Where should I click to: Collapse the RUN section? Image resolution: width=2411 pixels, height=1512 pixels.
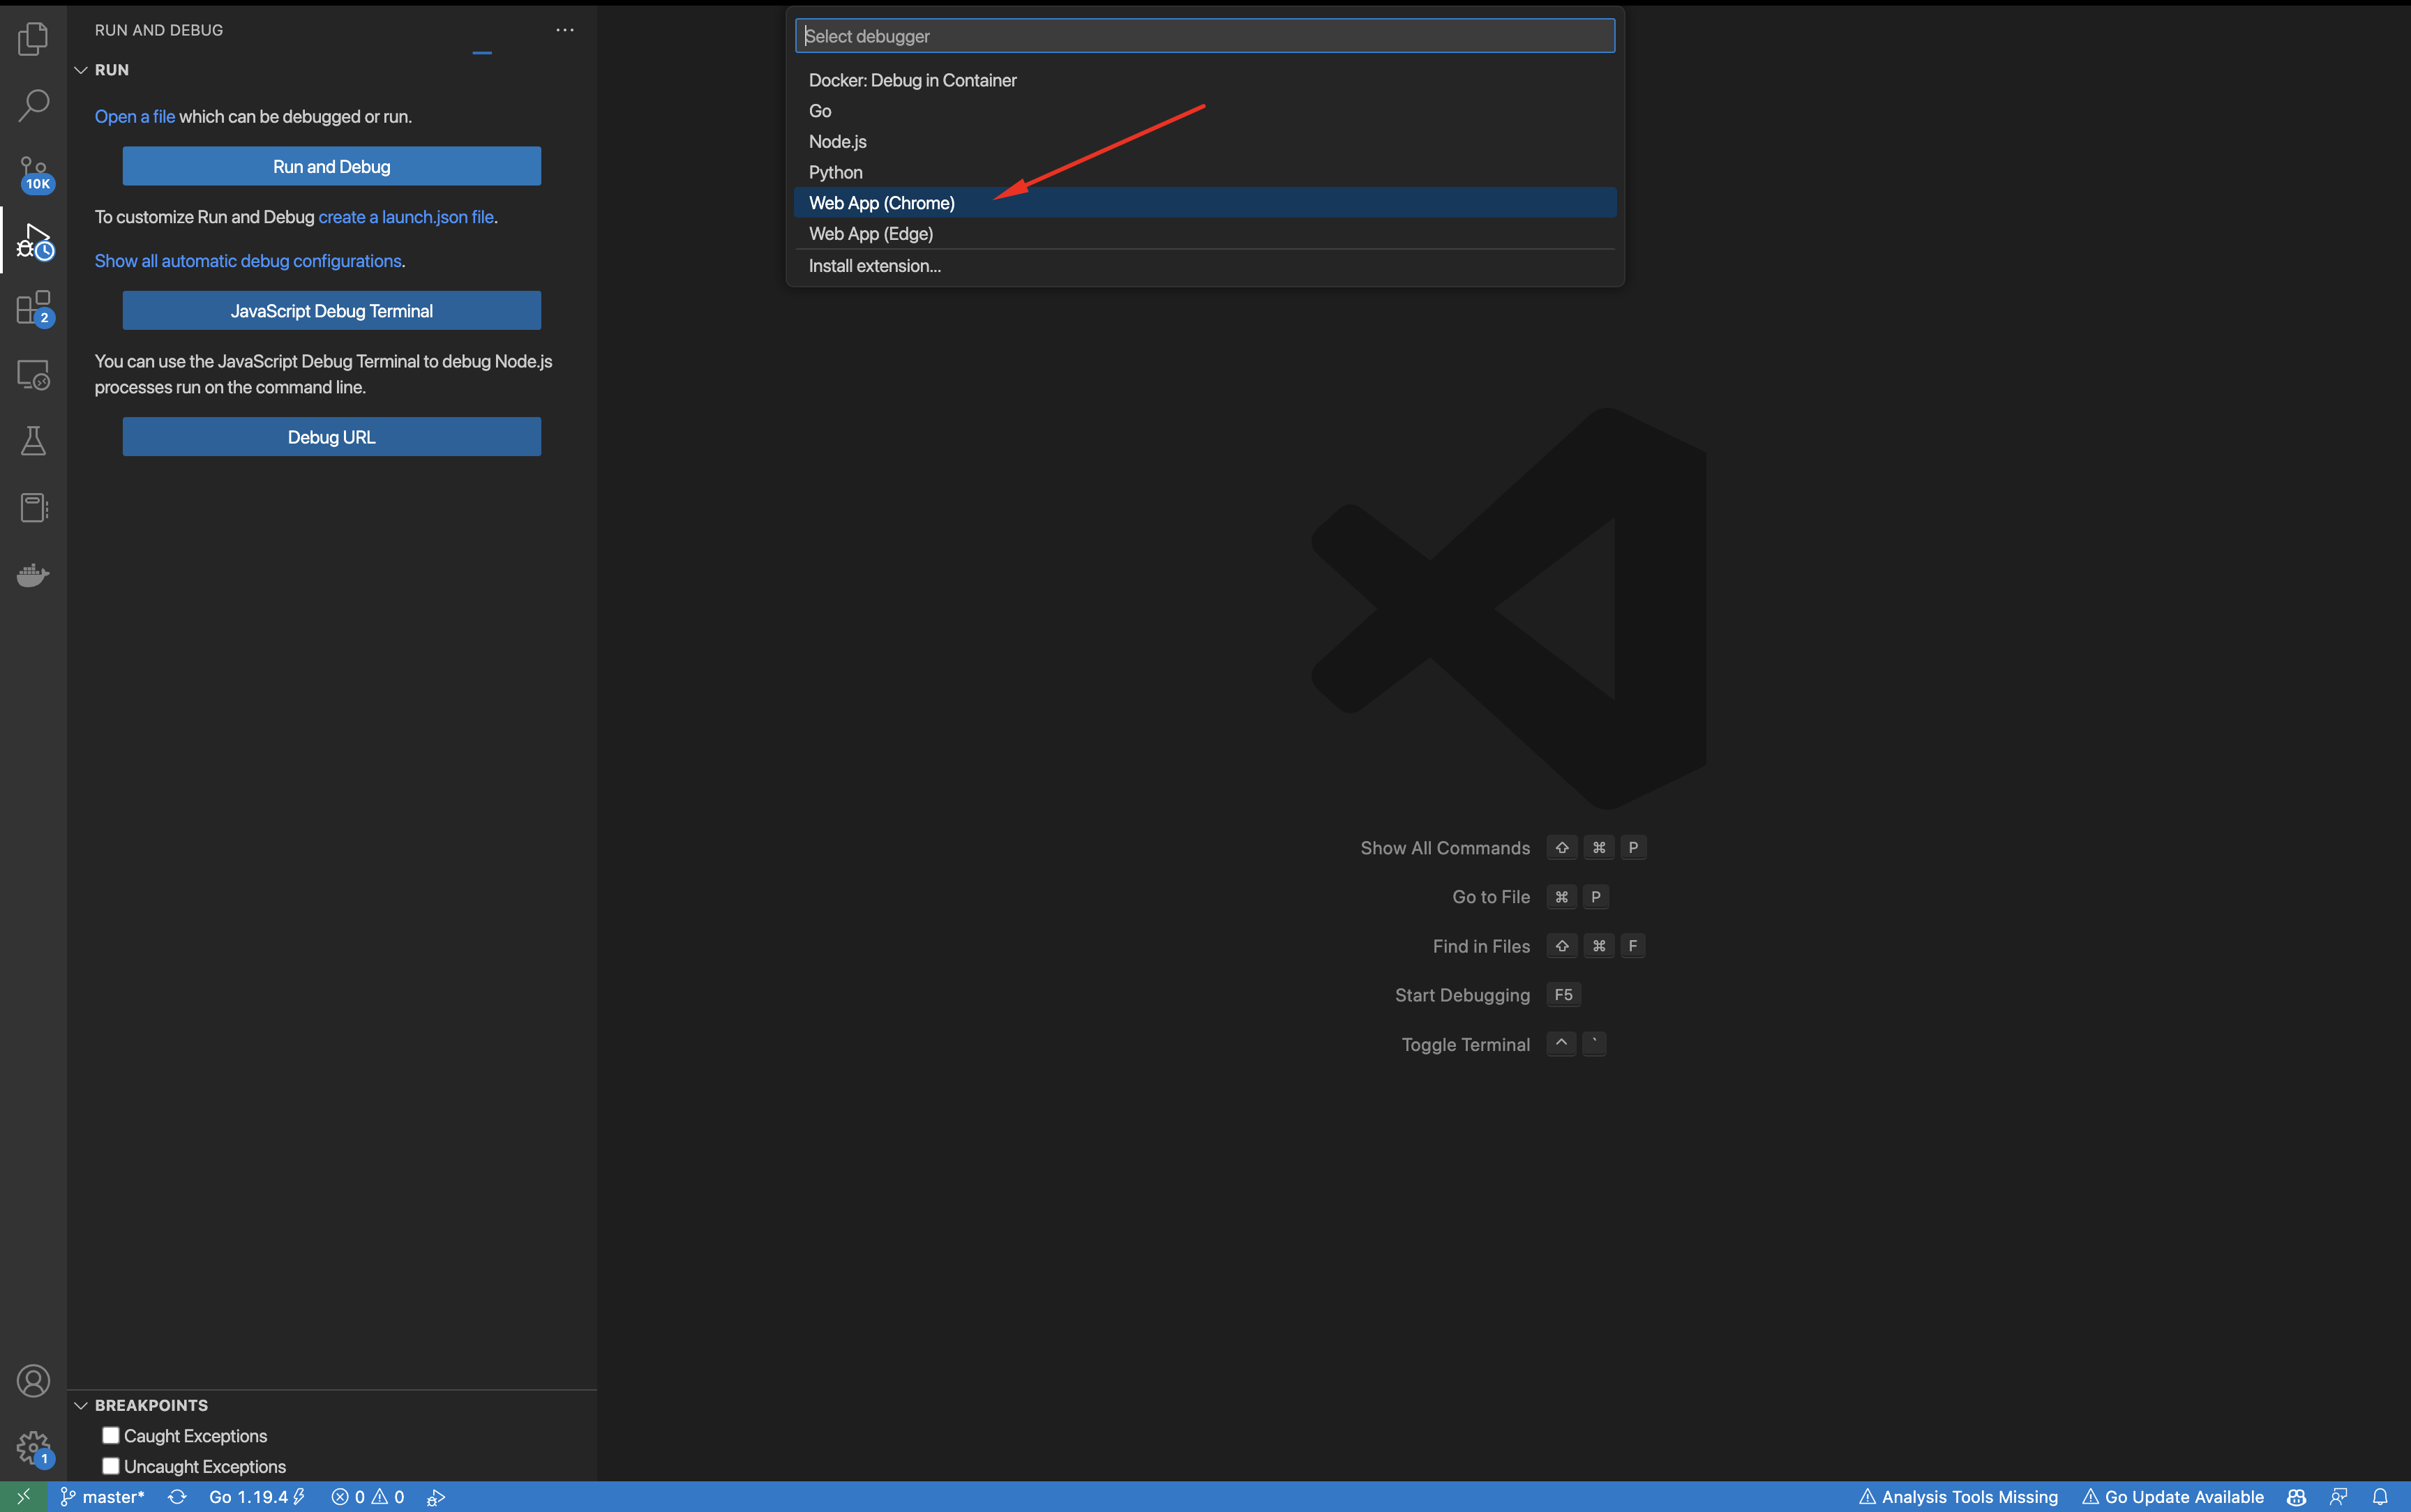pos(81,70)
